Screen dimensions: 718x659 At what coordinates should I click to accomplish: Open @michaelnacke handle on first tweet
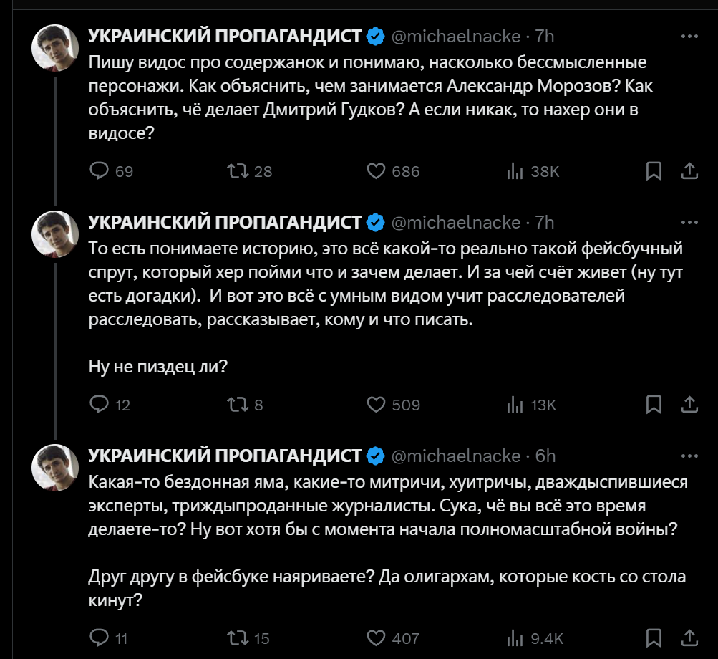[x=456, y=36]
